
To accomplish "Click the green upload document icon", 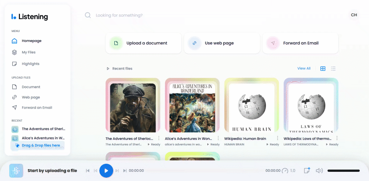I will click(116, 43).
